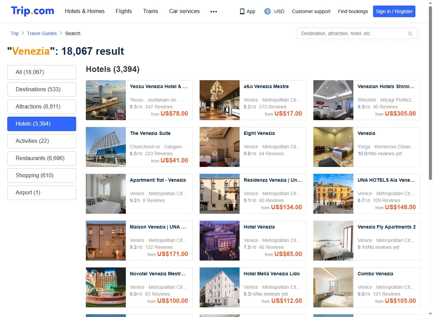Viewport: 433px width, 317px height.
Task: Open Customer support
Action: click(x=311, y=11)
